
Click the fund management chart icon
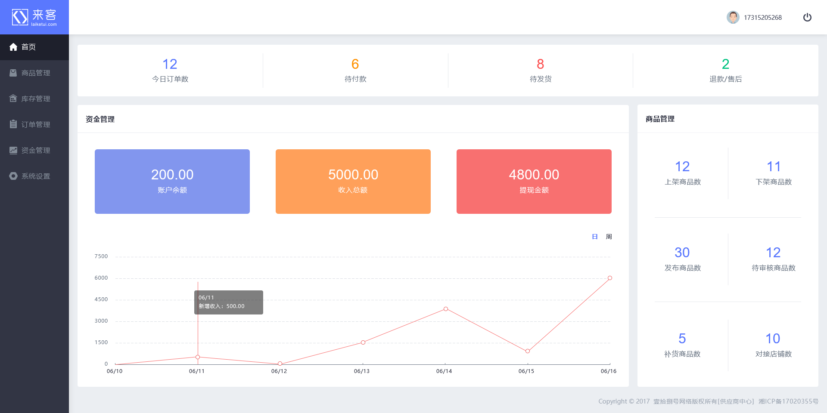13,150
